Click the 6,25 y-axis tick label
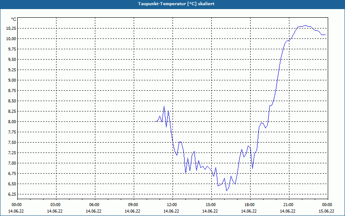 pyautogui.click(x=12, y=194)
